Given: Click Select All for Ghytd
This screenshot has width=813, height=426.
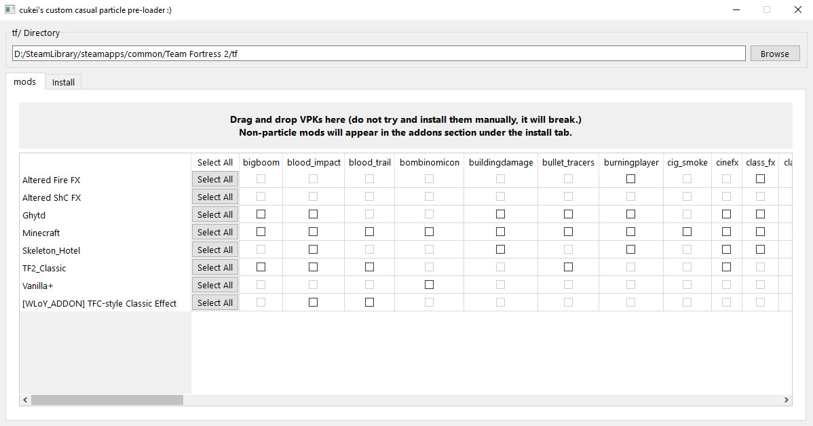Looking at the screenshot, I should tap(215, 214).
